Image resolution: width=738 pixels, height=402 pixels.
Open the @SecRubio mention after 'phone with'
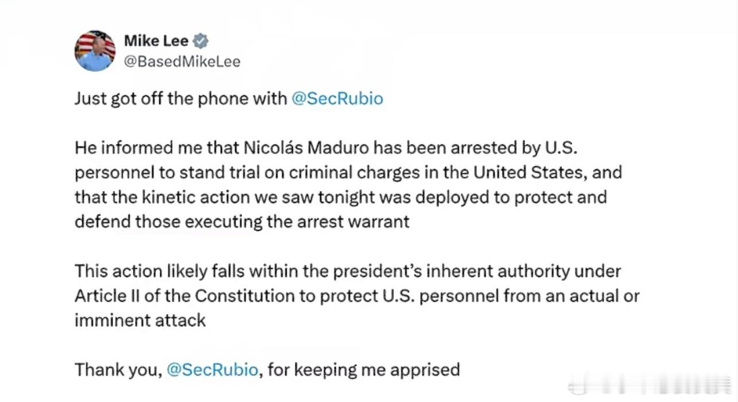pos(337,99)
